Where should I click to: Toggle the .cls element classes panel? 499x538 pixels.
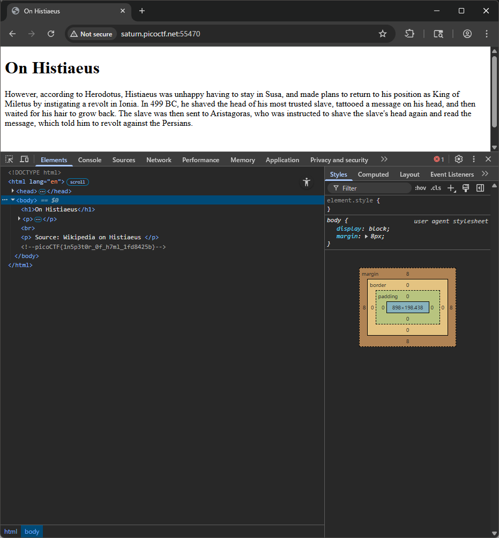(436, 188)
